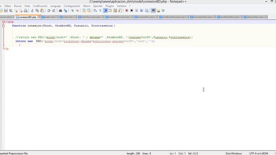Screen dimensions: 276x155
Task: Collapse the function conexion fold marker
Action: (x=3, y=26)
